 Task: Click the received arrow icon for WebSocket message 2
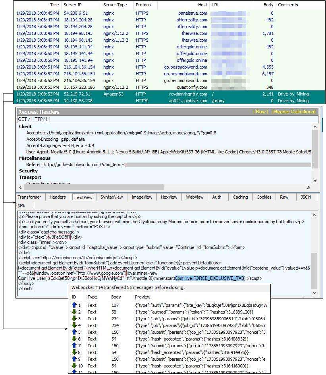tap(74, 312)
